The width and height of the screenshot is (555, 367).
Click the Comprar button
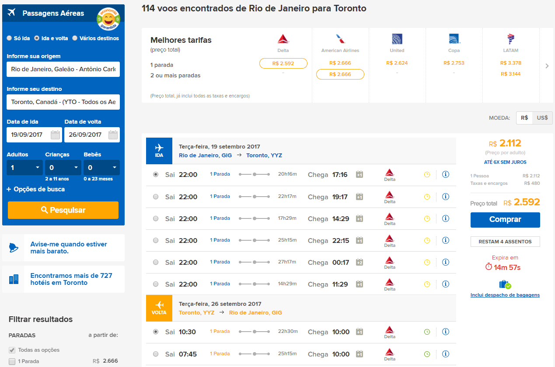[x=505, y=220]
